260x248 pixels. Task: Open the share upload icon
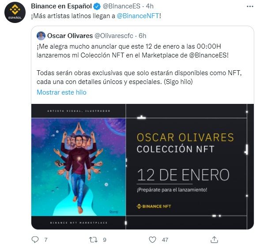214,240
